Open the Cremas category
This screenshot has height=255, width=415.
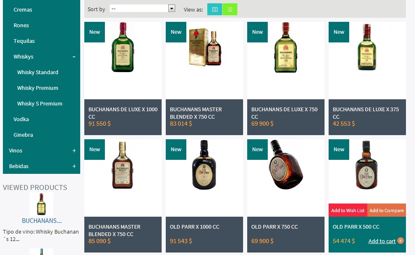pos(23,9)
